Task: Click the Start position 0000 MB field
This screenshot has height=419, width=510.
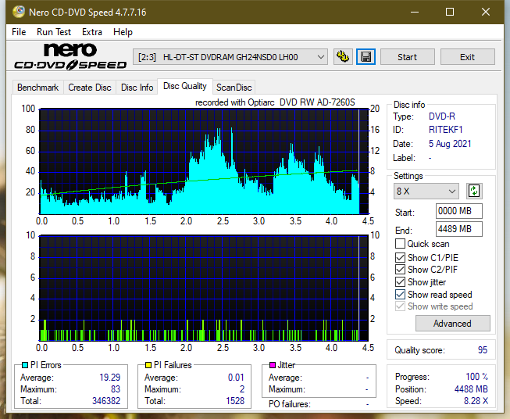Action: (x=458, y=211)
